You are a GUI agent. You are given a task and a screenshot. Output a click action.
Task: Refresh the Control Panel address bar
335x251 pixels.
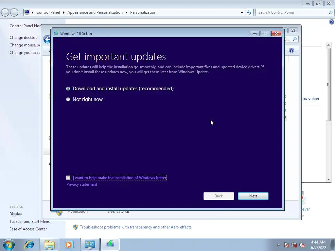tap(249, 12)
